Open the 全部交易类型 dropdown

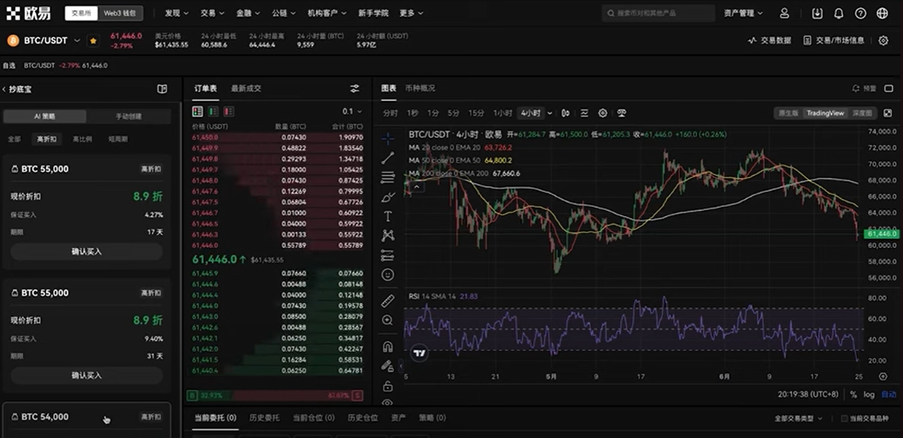pos(799,418)
